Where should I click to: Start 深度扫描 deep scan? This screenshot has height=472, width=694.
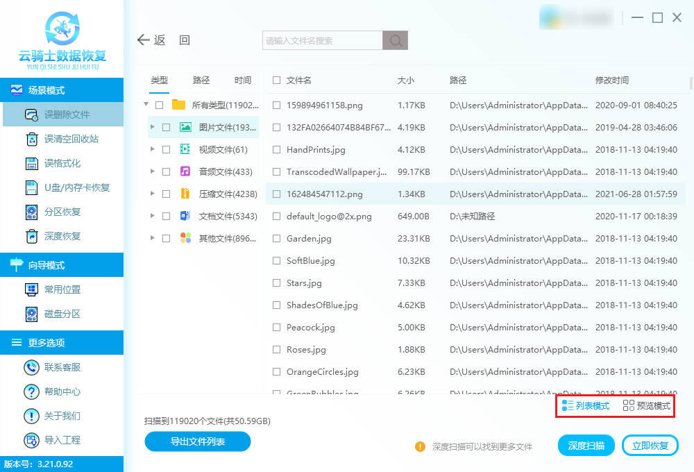pos(586,446)
